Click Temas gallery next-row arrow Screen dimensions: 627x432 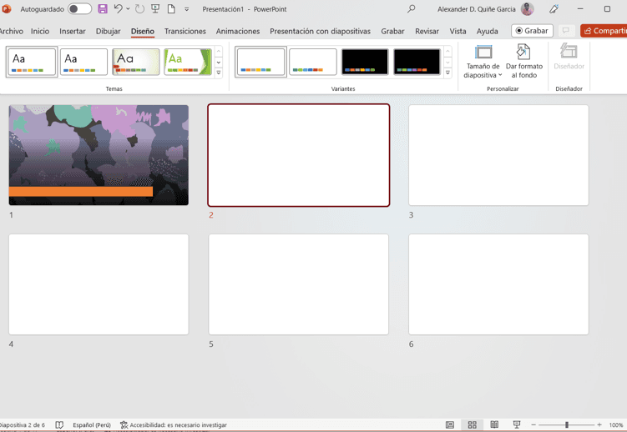(219, 63)
